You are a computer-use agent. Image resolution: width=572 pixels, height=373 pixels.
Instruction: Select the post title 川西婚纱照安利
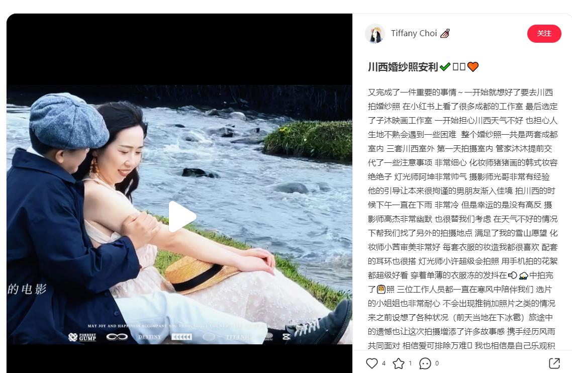click(403, 67)
